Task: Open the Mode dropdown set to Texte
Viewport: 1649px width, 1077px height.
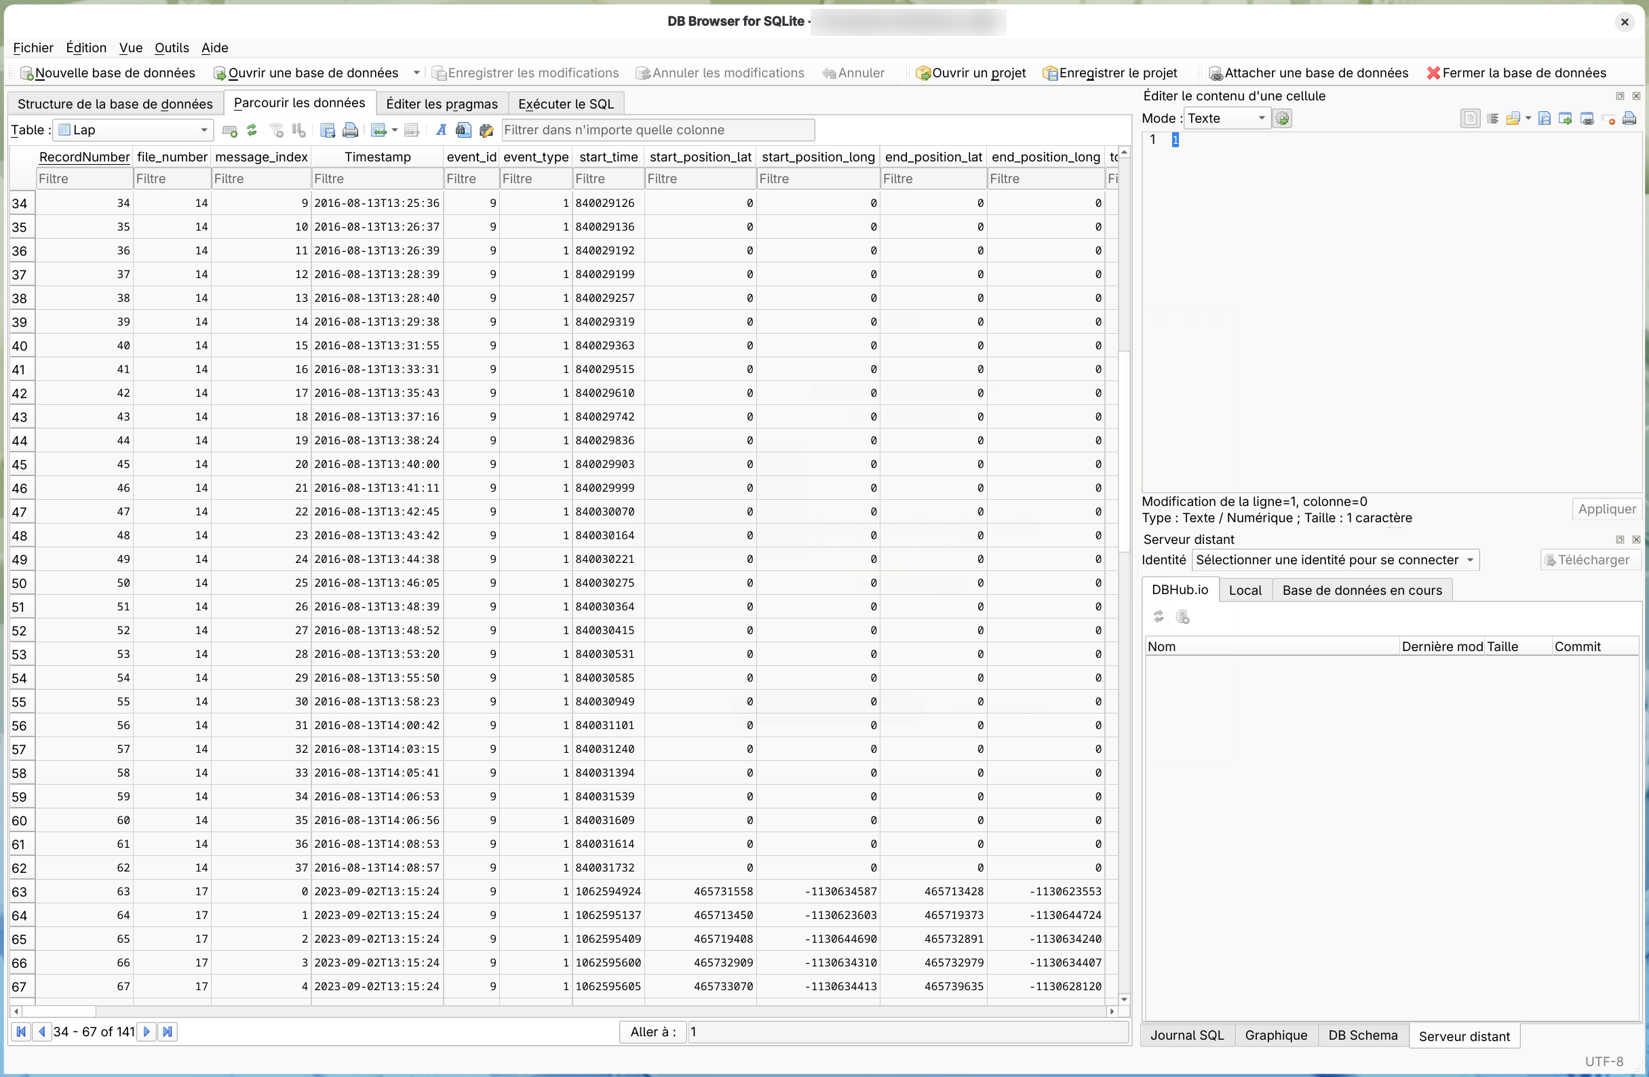Action: (x=1227, y=119)
